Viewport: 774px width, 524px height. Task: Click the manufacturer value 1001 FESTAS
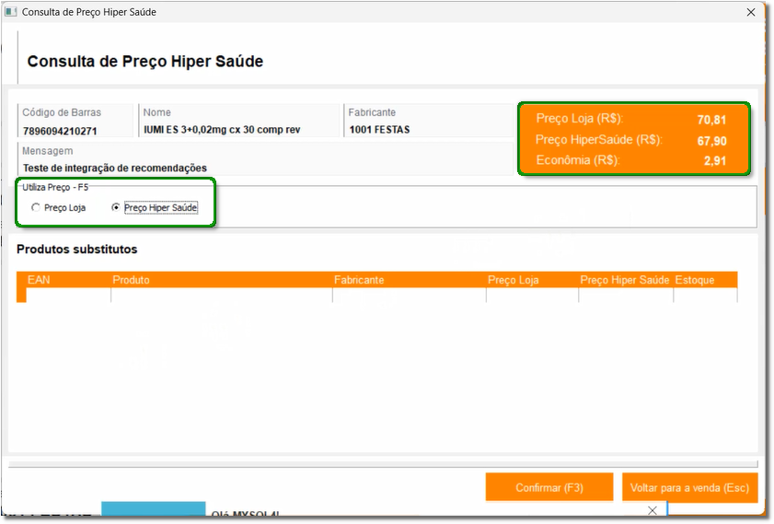(379, 130)
